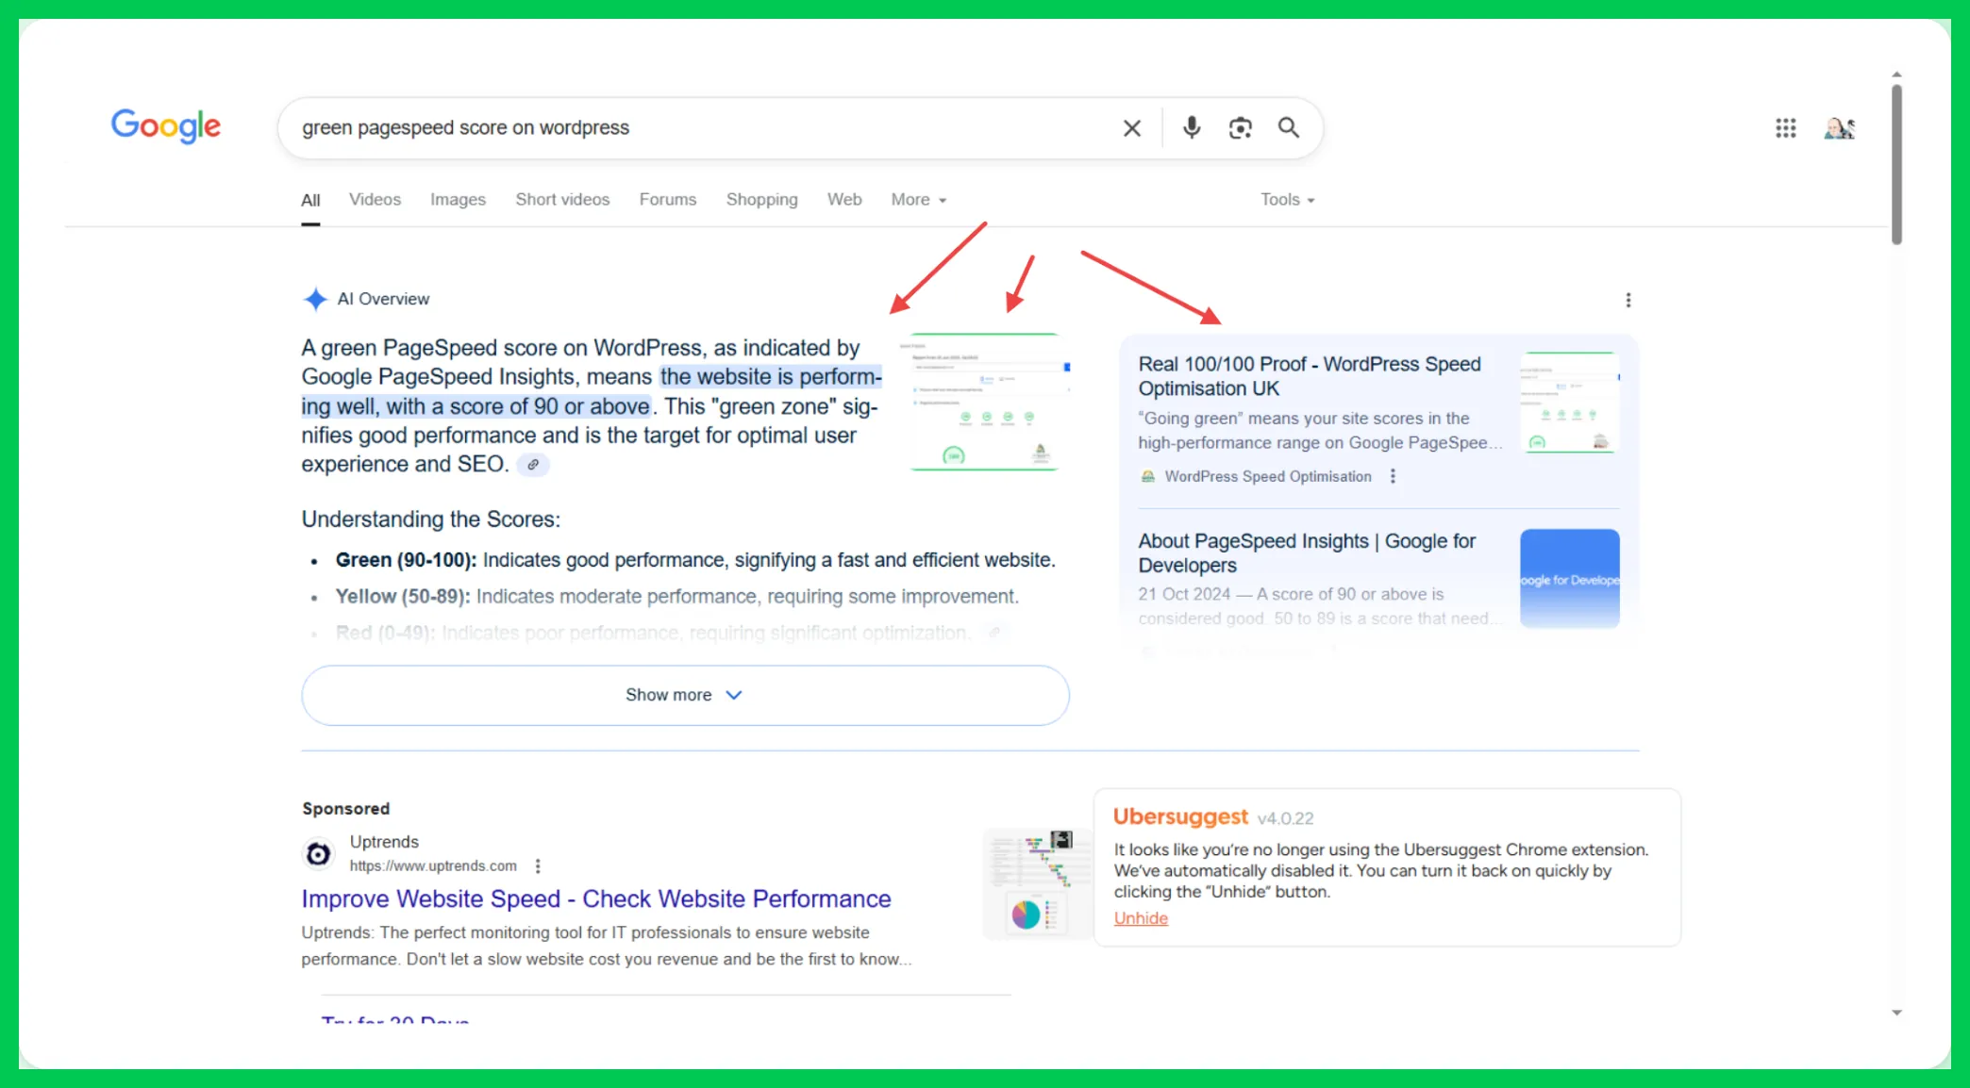The height and width of the screenshot is (1088, 1970).
Task: Open the Short videos tab
Action: tap(562, 200)
